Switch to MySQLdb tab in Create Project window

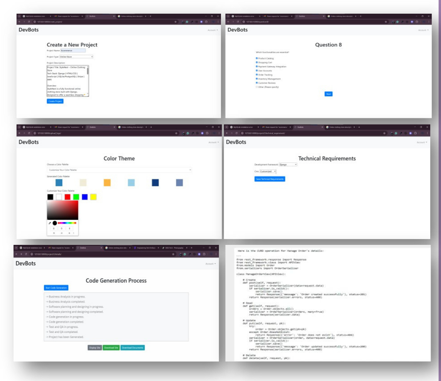click(x=34, y=16)
